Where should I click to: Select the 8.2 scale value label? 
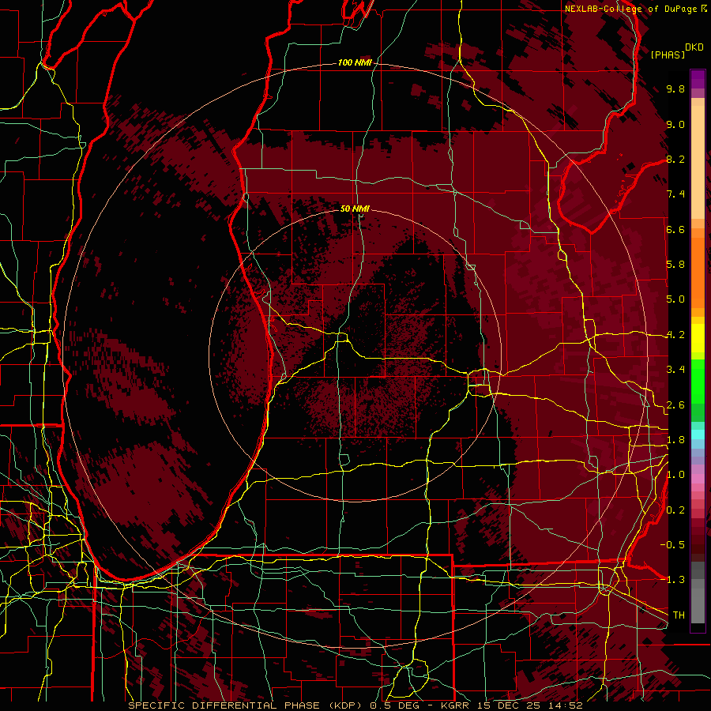[675, 159]
